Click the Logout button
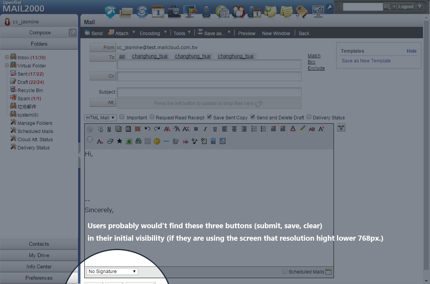The height and width of the screenshot is (284, 430). click(x=406, y=7)
